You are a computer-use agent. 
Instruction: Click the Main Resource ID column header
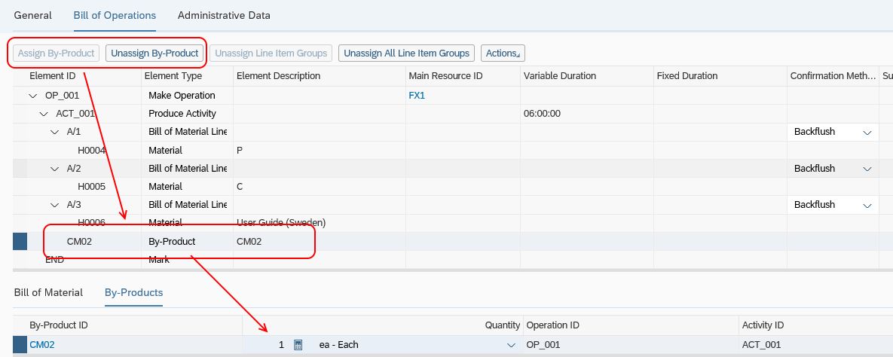tap(463, 76)
